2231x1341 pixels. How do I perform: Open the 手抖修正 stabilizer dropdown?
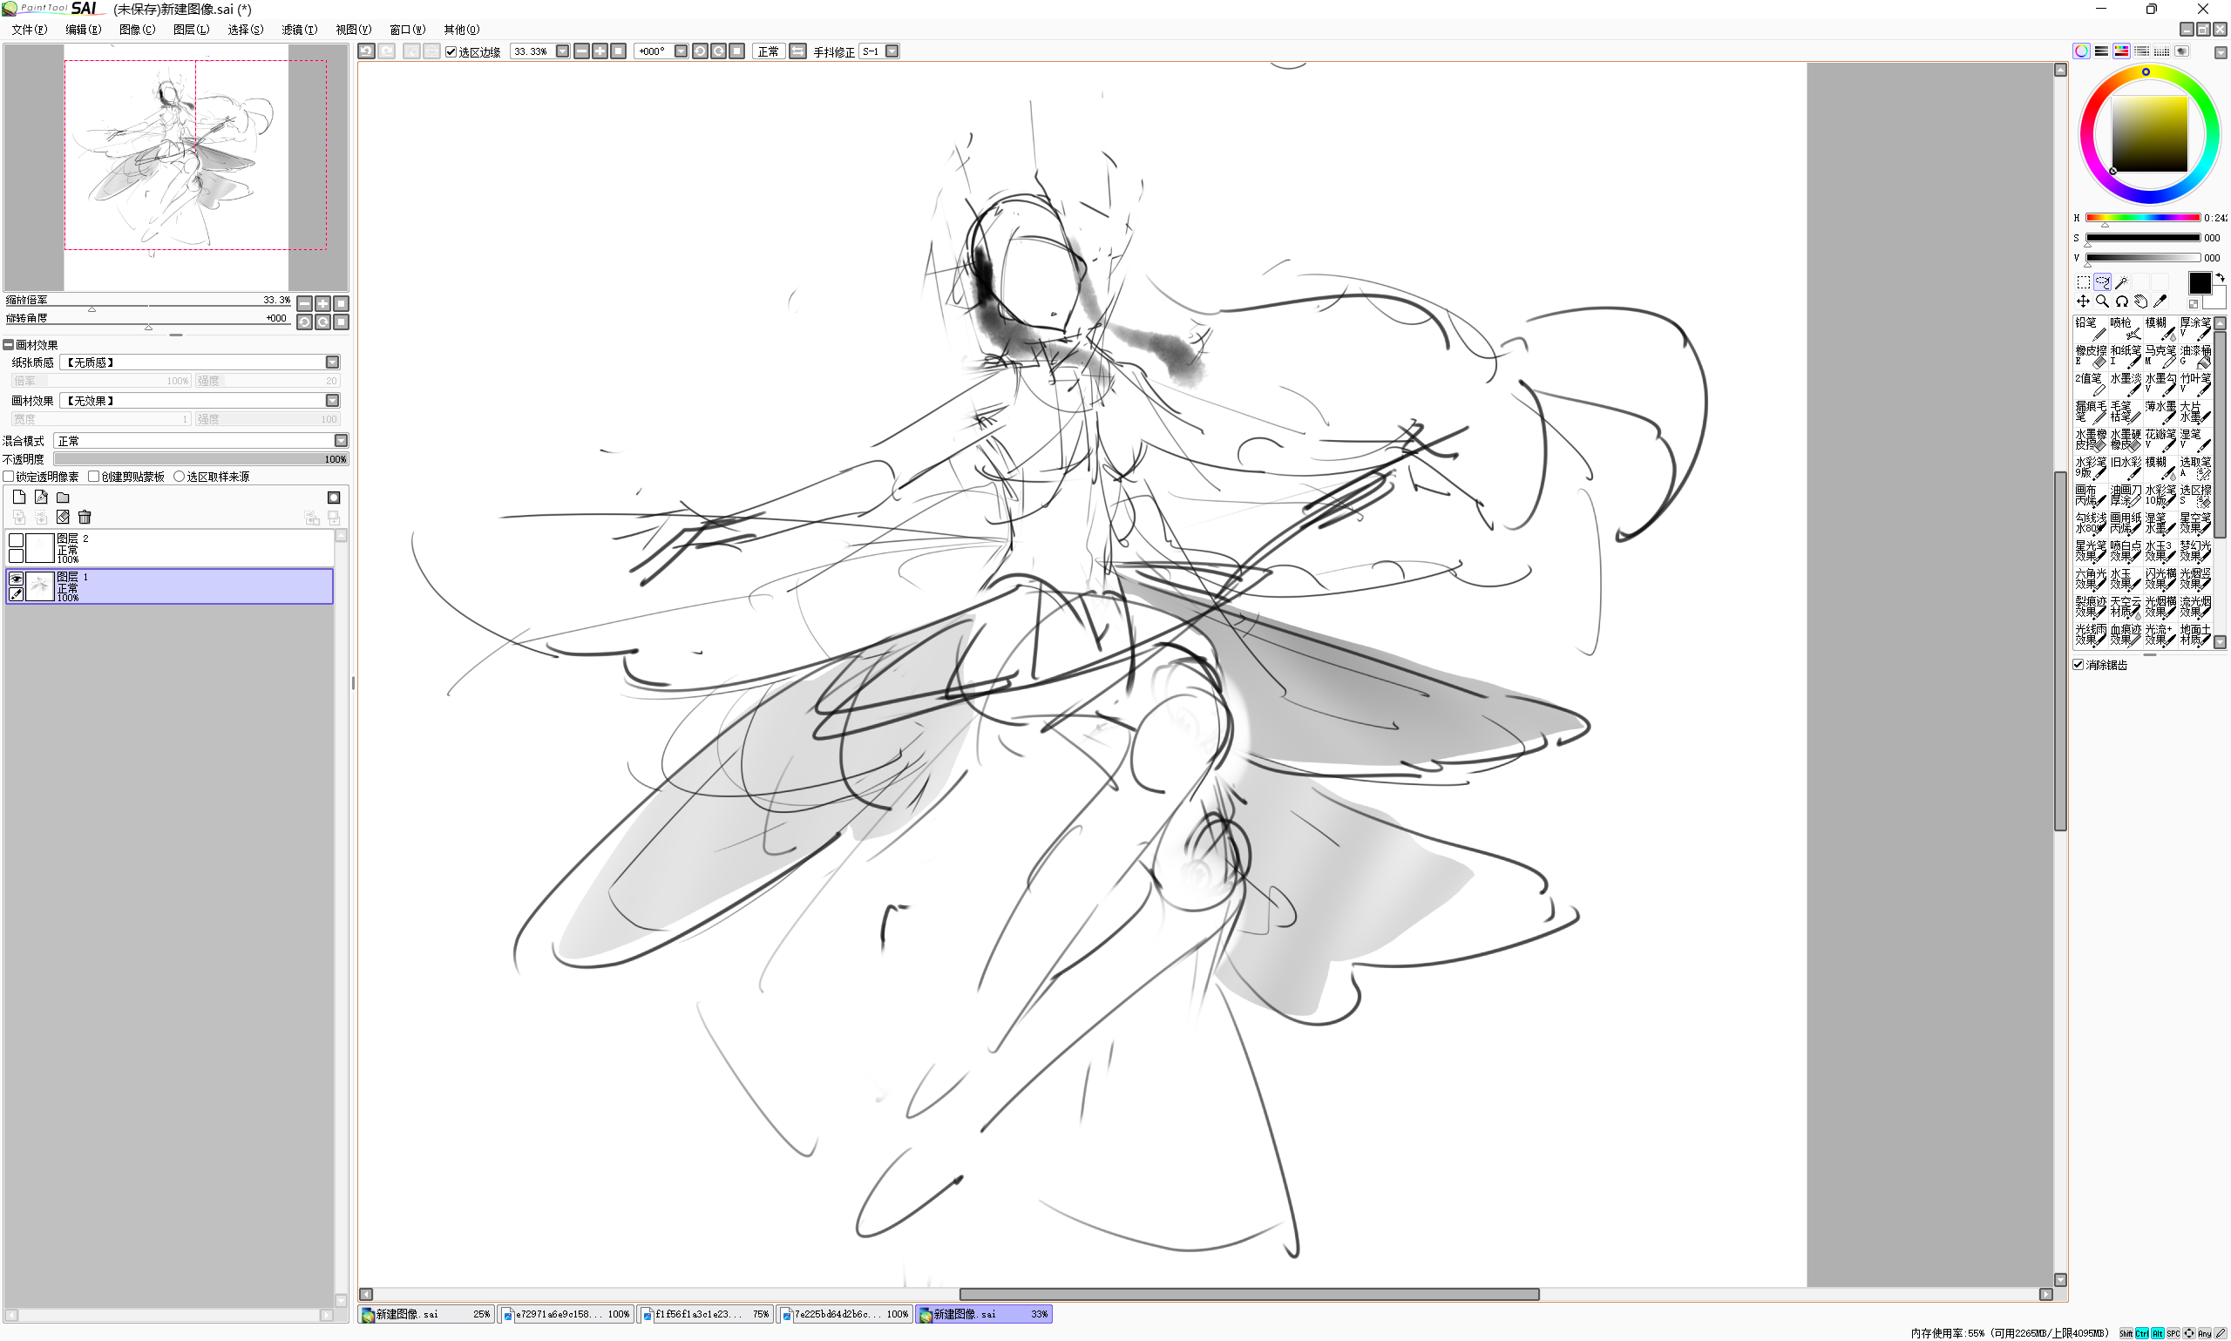point(892,51)
